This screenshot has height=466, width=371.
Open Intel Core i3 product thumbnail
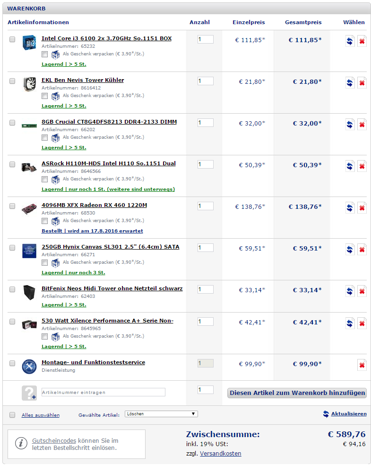(29, 42)
